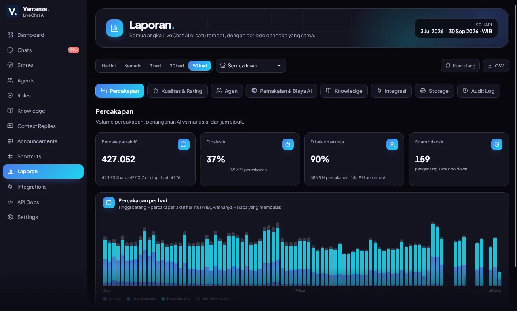Open the Semua toko dropdown chevron

pyautogui.click(x=279, y=66)
